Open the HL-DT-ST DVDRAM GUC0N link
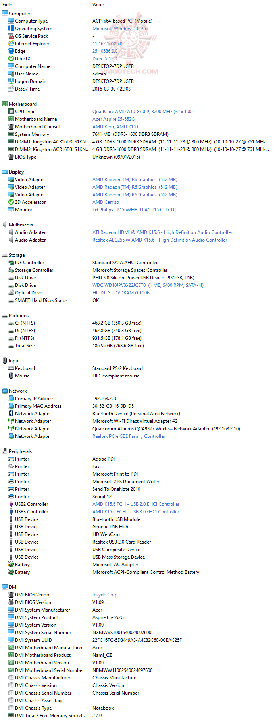Screen dimensions: 279x722 [121, 292]
